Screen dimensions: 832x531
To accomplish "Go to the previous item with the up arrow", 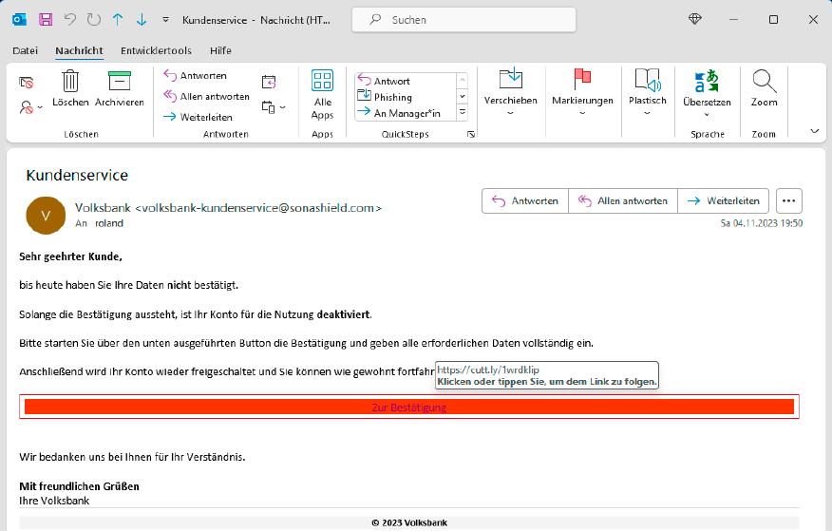I will [x=118, y=19].
